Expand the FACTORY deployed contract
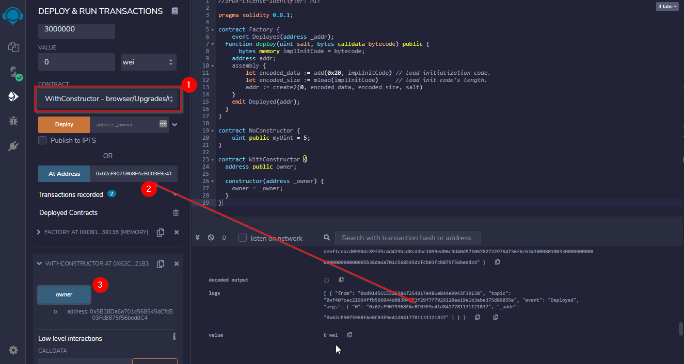This screenshot has width=684, height=364. pyautogui.click(x=39, y=233)
